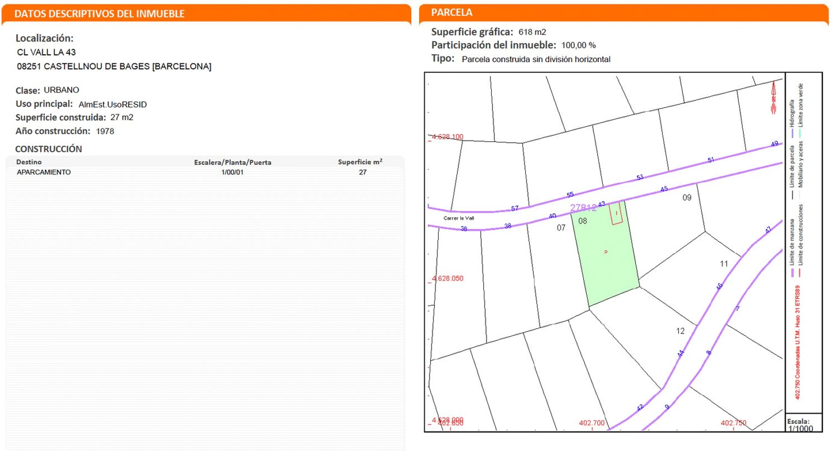Click the red building outline in parcel 08
Image resolution: width=838 pixels, height=451 pixels.
(x=616, y=214)
